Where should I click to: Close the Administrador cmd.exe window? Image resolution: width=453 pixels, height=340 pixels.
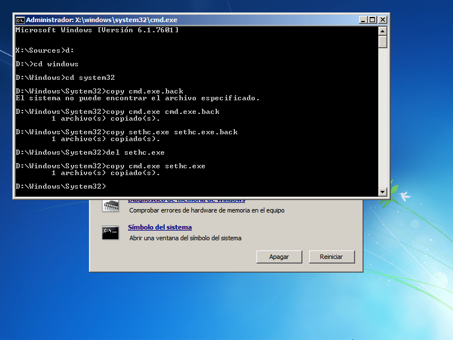[383, 19]
